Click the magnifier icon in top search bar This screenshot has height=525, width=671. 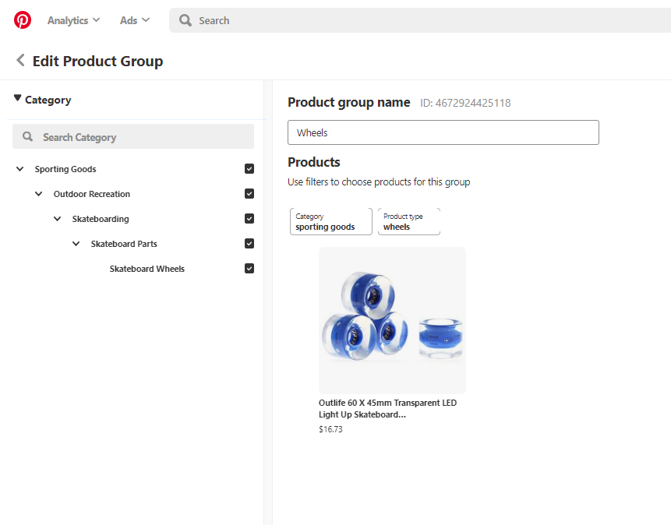pyautogui.click(x=185, y=20)
